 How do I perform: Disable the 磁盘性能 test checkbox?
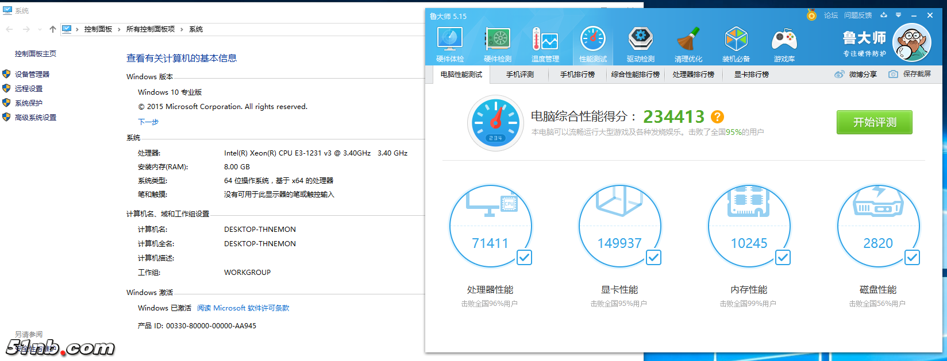point(912,258)
